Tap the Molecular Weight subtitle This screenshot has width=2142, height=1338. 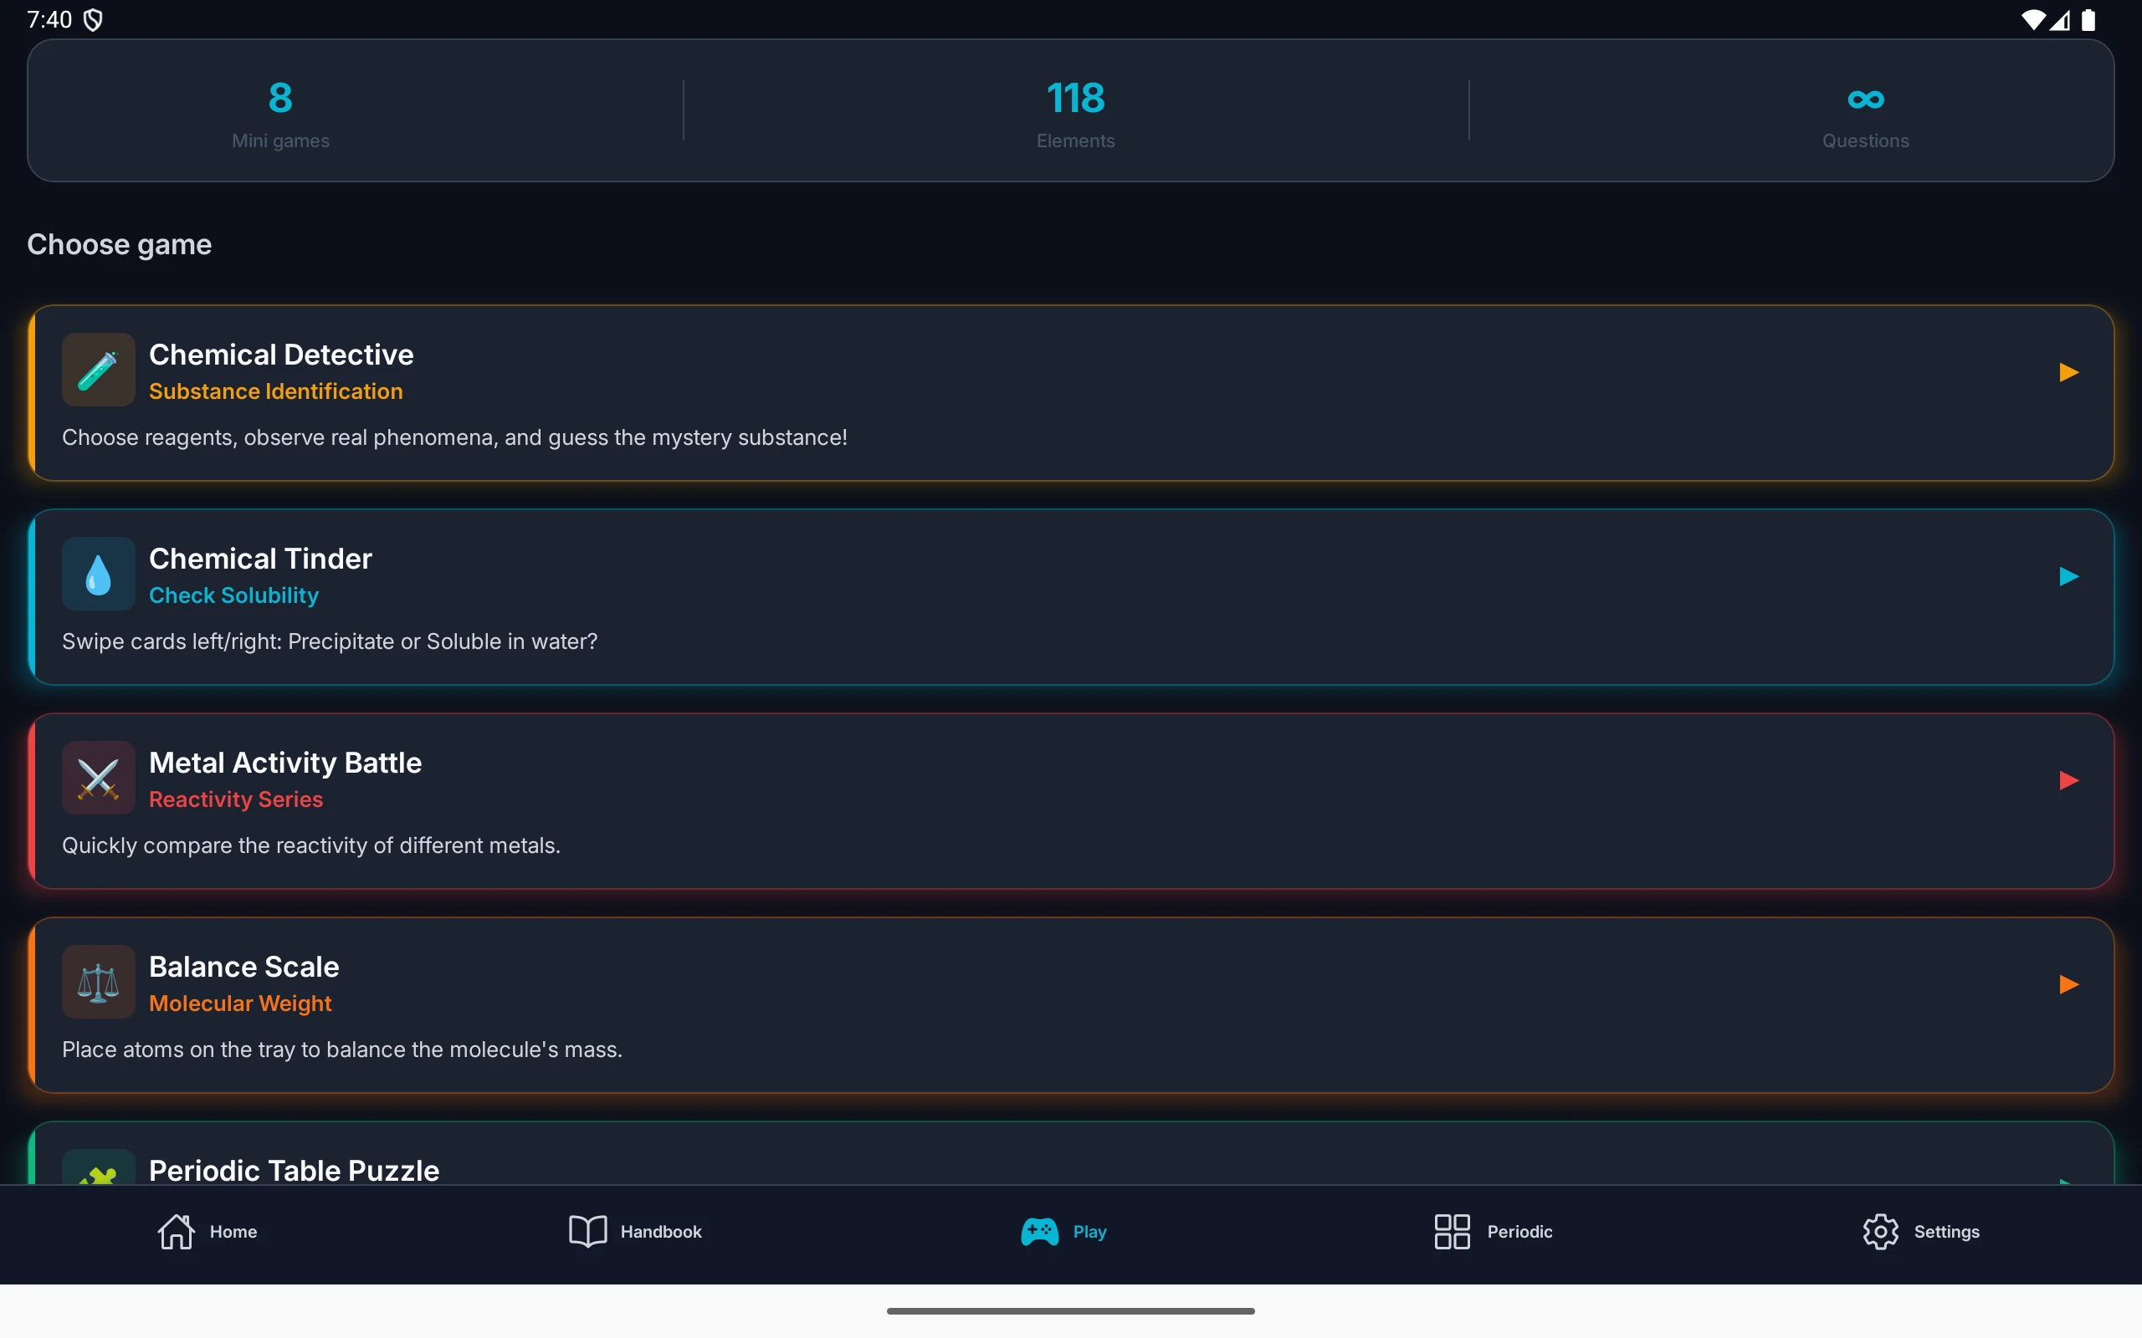240,1004
